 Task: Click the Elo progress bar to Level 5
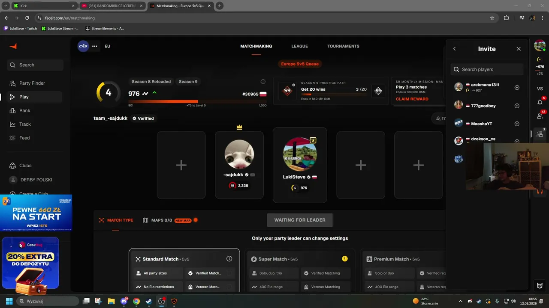(x=197, y=101)
